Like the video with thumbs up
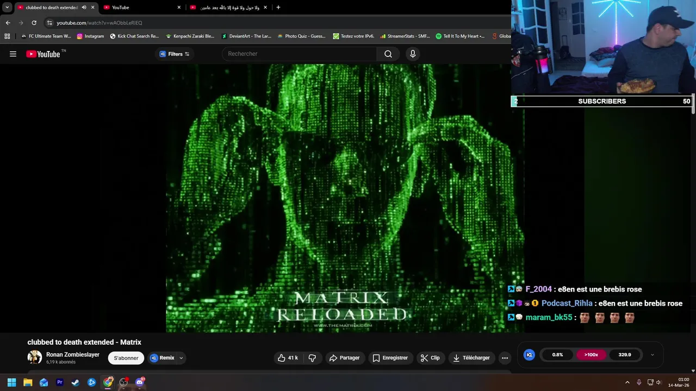Viewport: 696px width, 391px height. tap(288, 358)
